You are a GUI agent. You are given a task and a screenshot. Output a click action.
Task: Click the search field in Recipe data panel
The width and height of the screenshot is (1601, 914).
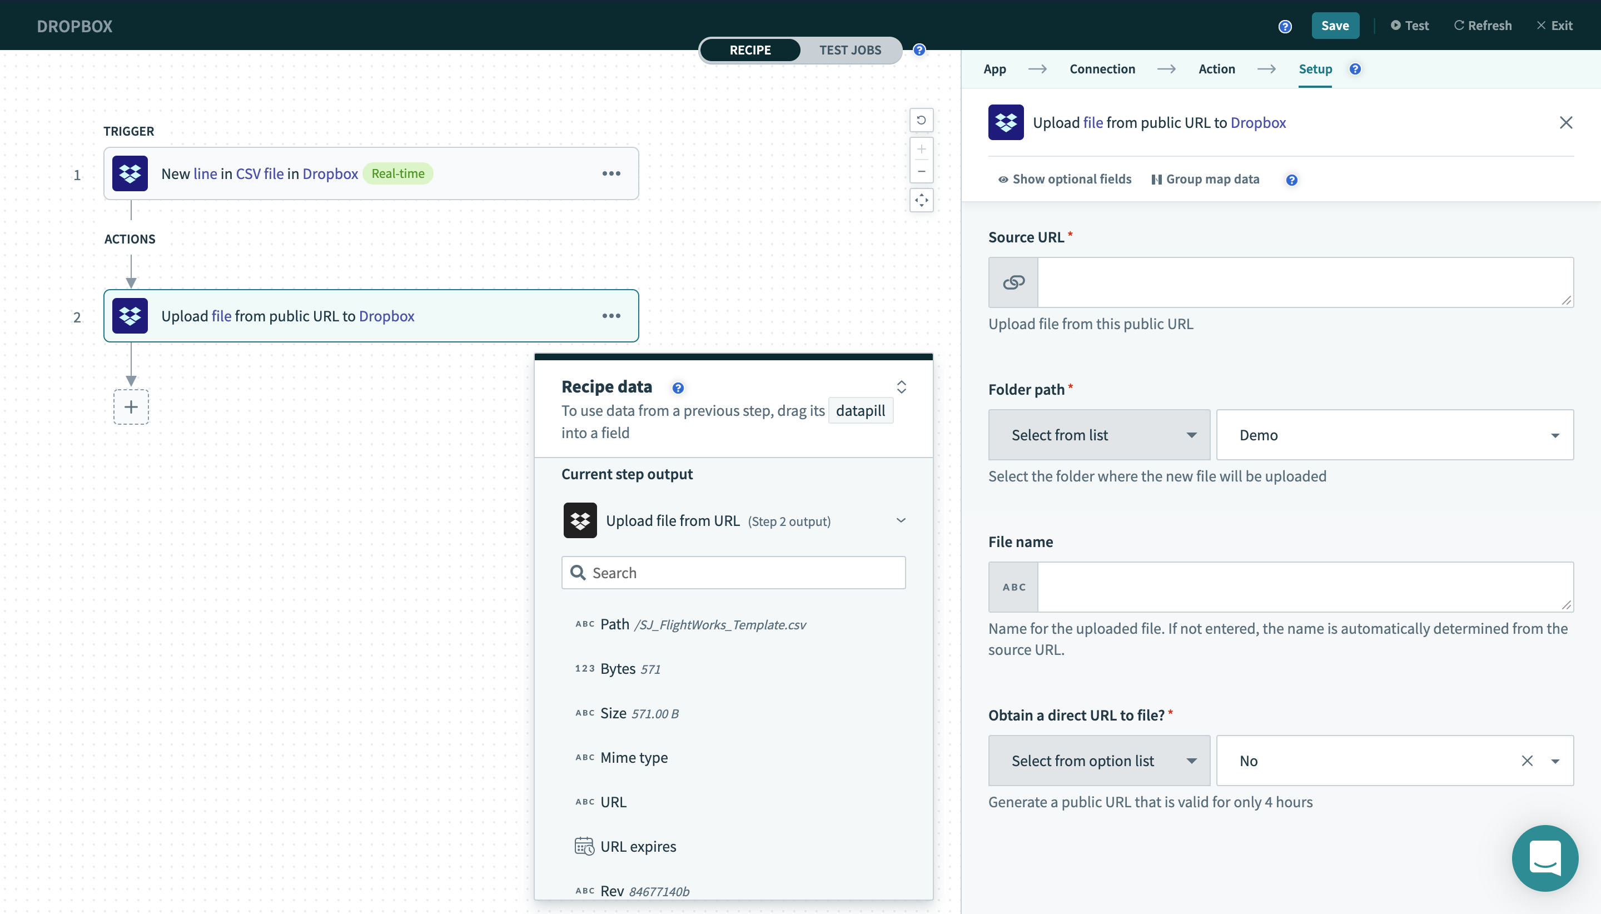point(733,572)
